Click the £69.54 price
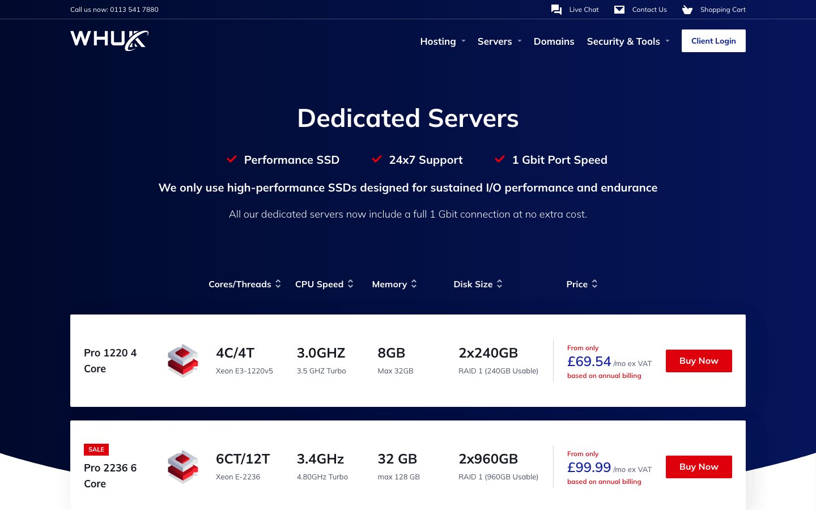 tap(589, 362)
